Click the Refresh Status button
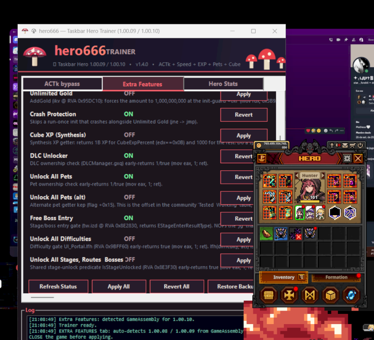Viewport: 374px width, 340px height. click(x=58, y=286)
